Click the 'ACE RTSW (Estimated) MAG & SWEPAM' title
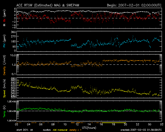 coord(48,5)
